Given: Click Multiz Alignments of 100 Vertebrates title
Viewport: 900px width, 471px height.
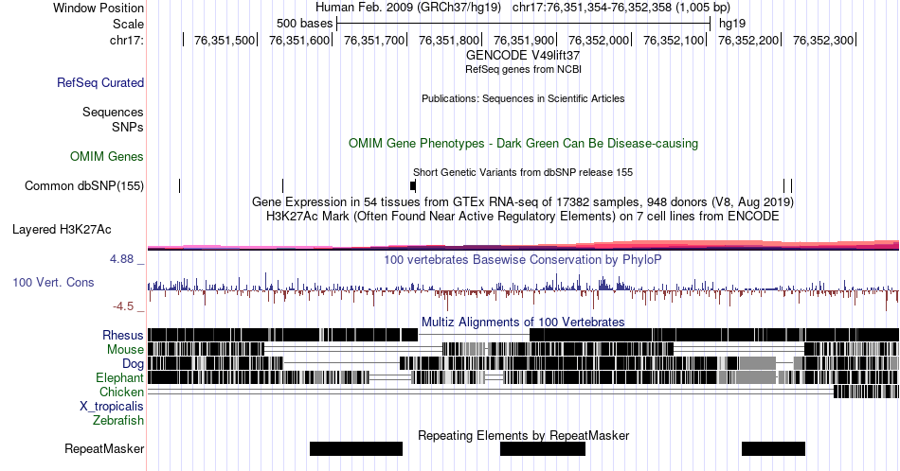Looking at the screenshot, I should pyautogui.click(x=523, y=322).
